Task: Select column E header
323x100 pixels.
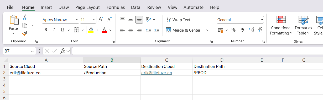Action: click(x=262, y=60)
